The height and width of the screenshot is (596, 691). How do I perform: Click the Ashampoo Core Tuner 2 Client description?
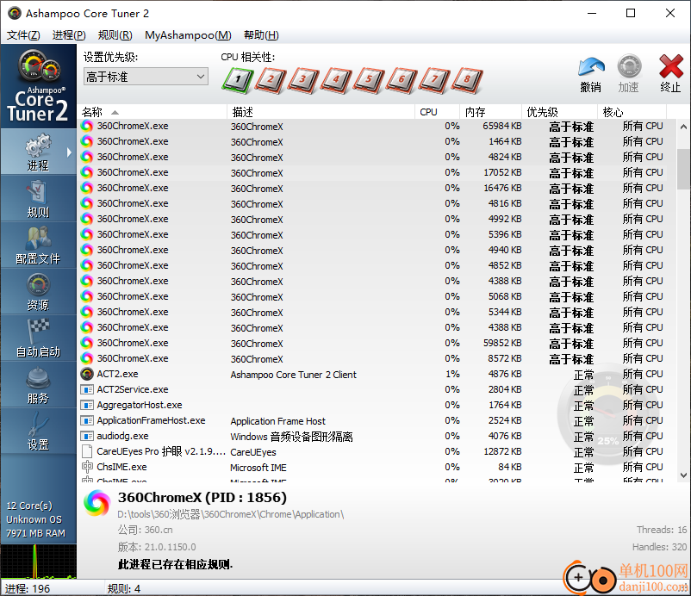click(293, 375)
